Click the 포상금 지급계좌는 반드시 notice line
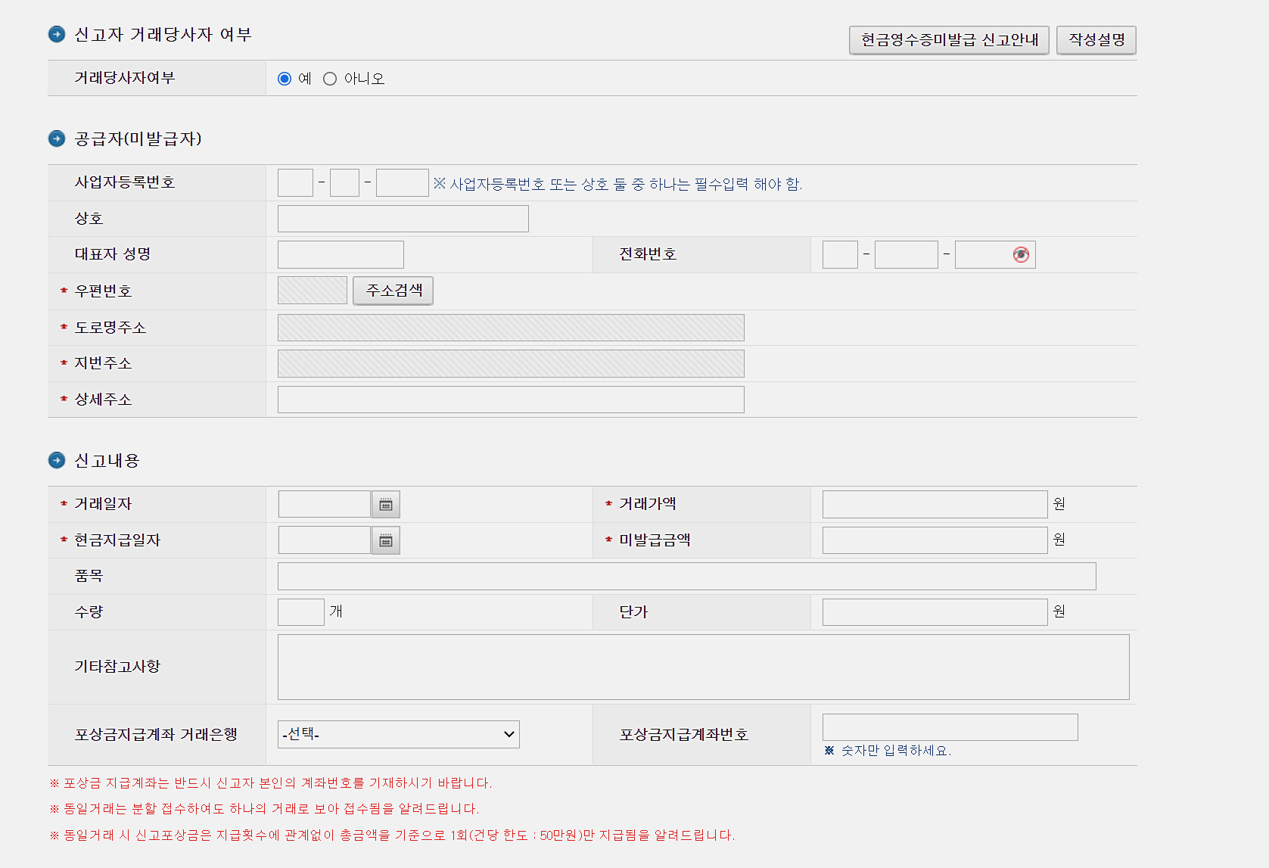 [271, 782]
